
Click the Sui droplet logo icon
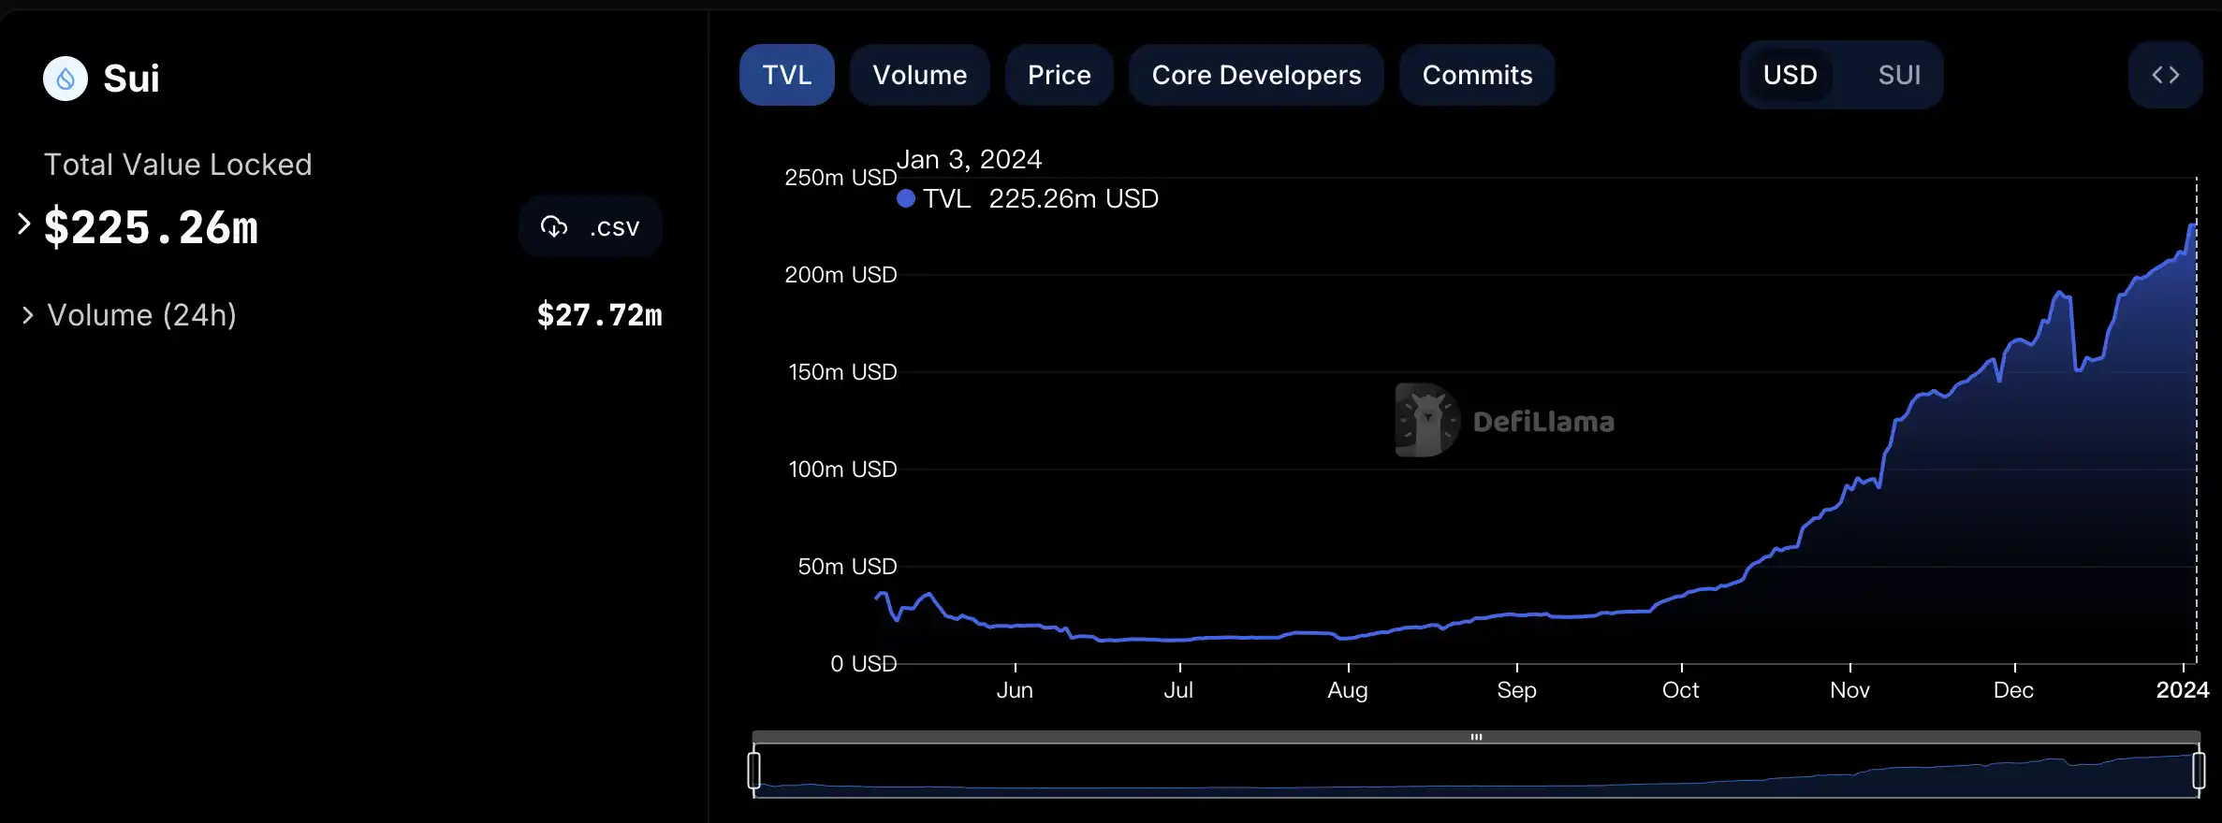pos(66,79)
